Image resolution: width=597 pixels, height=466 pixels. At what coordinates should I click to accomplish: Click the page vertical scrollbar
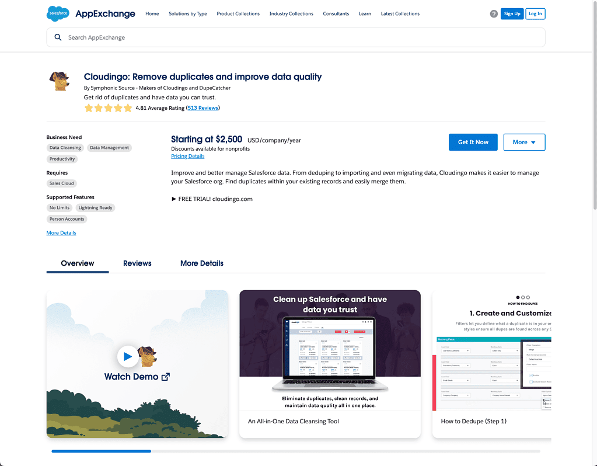[595, 105]
